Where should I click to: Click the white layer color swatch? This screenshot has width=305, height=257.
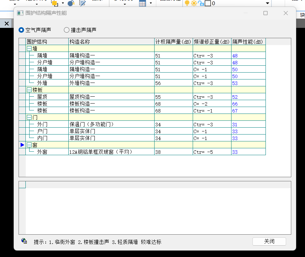click(207, 3)
